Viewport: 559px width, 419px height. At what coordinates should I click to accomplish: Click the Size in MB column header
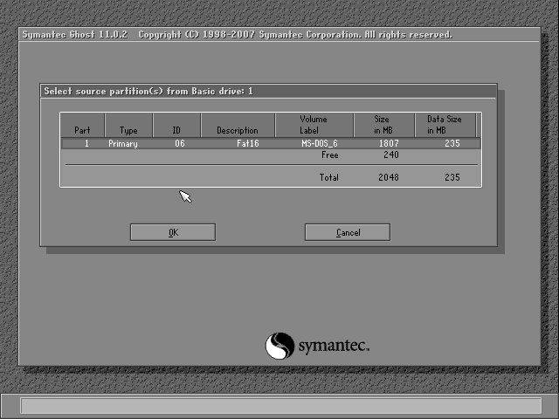click(x=384, y=125)
